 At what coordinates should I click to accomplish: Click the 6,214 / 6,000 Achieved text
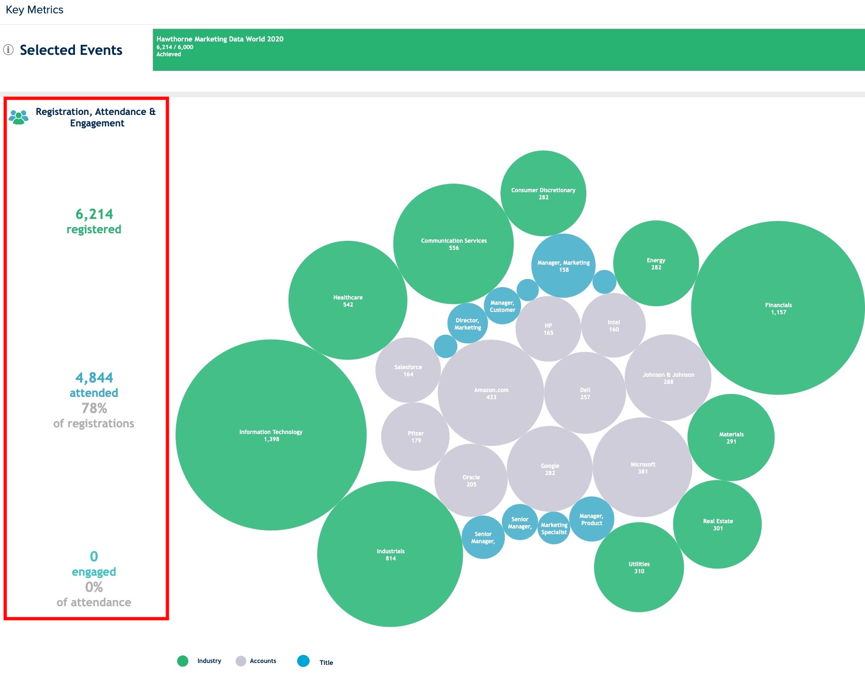pos(175,51)
